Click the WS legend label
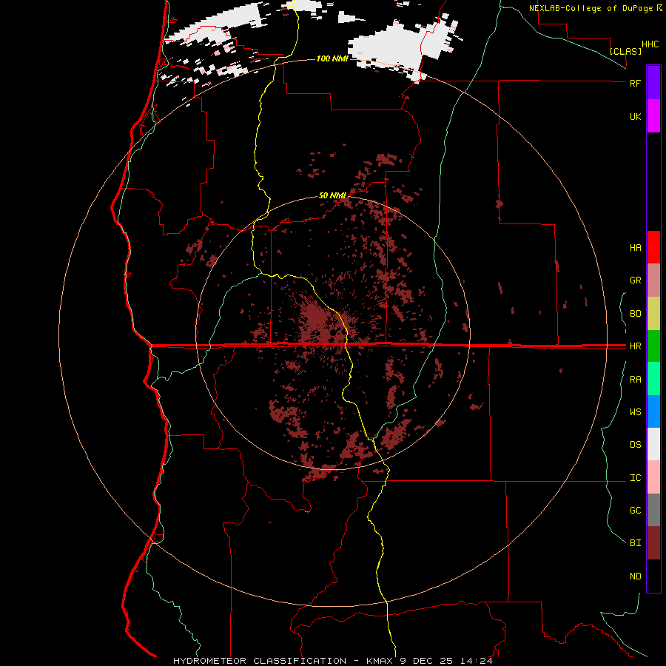This screenshot has width=666, height=666. pos(635,412)
